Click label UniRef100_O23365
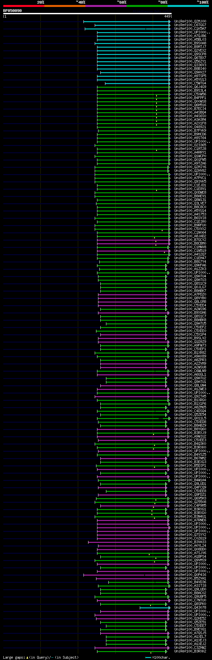This screenshot has height=660, width=212. coord(190,145)
